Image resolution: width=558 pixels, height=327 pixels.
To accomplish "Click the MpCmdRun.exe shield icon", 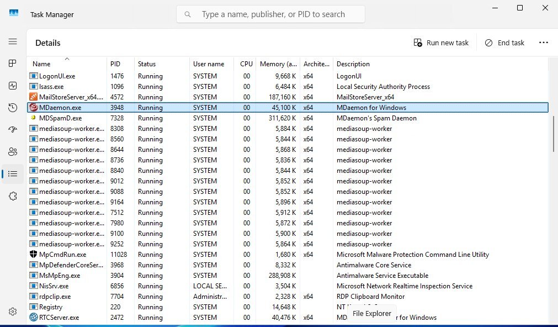I will click(x=34, y=254).
